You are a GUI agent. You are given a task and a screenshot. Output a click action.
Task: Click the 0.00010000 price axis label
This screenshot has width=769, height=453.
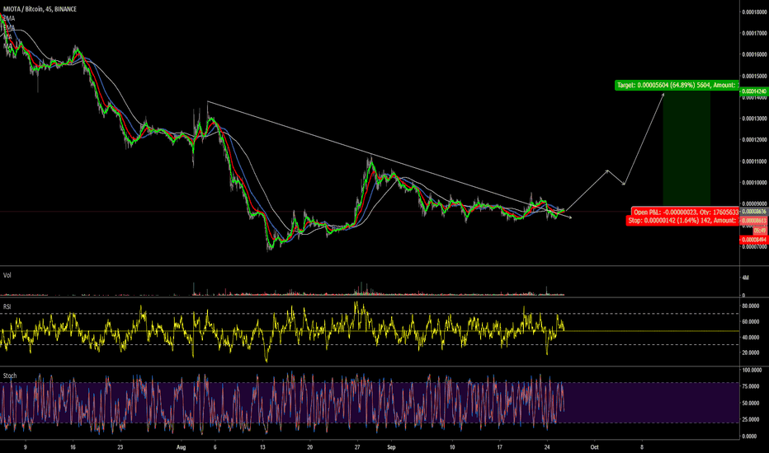click(x=754, y=183)
